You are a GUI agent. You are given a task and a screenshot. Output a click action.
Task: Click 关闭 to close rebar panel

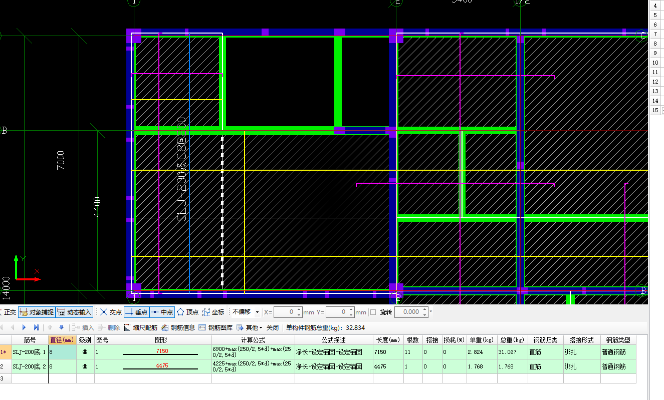coord(272,327)
